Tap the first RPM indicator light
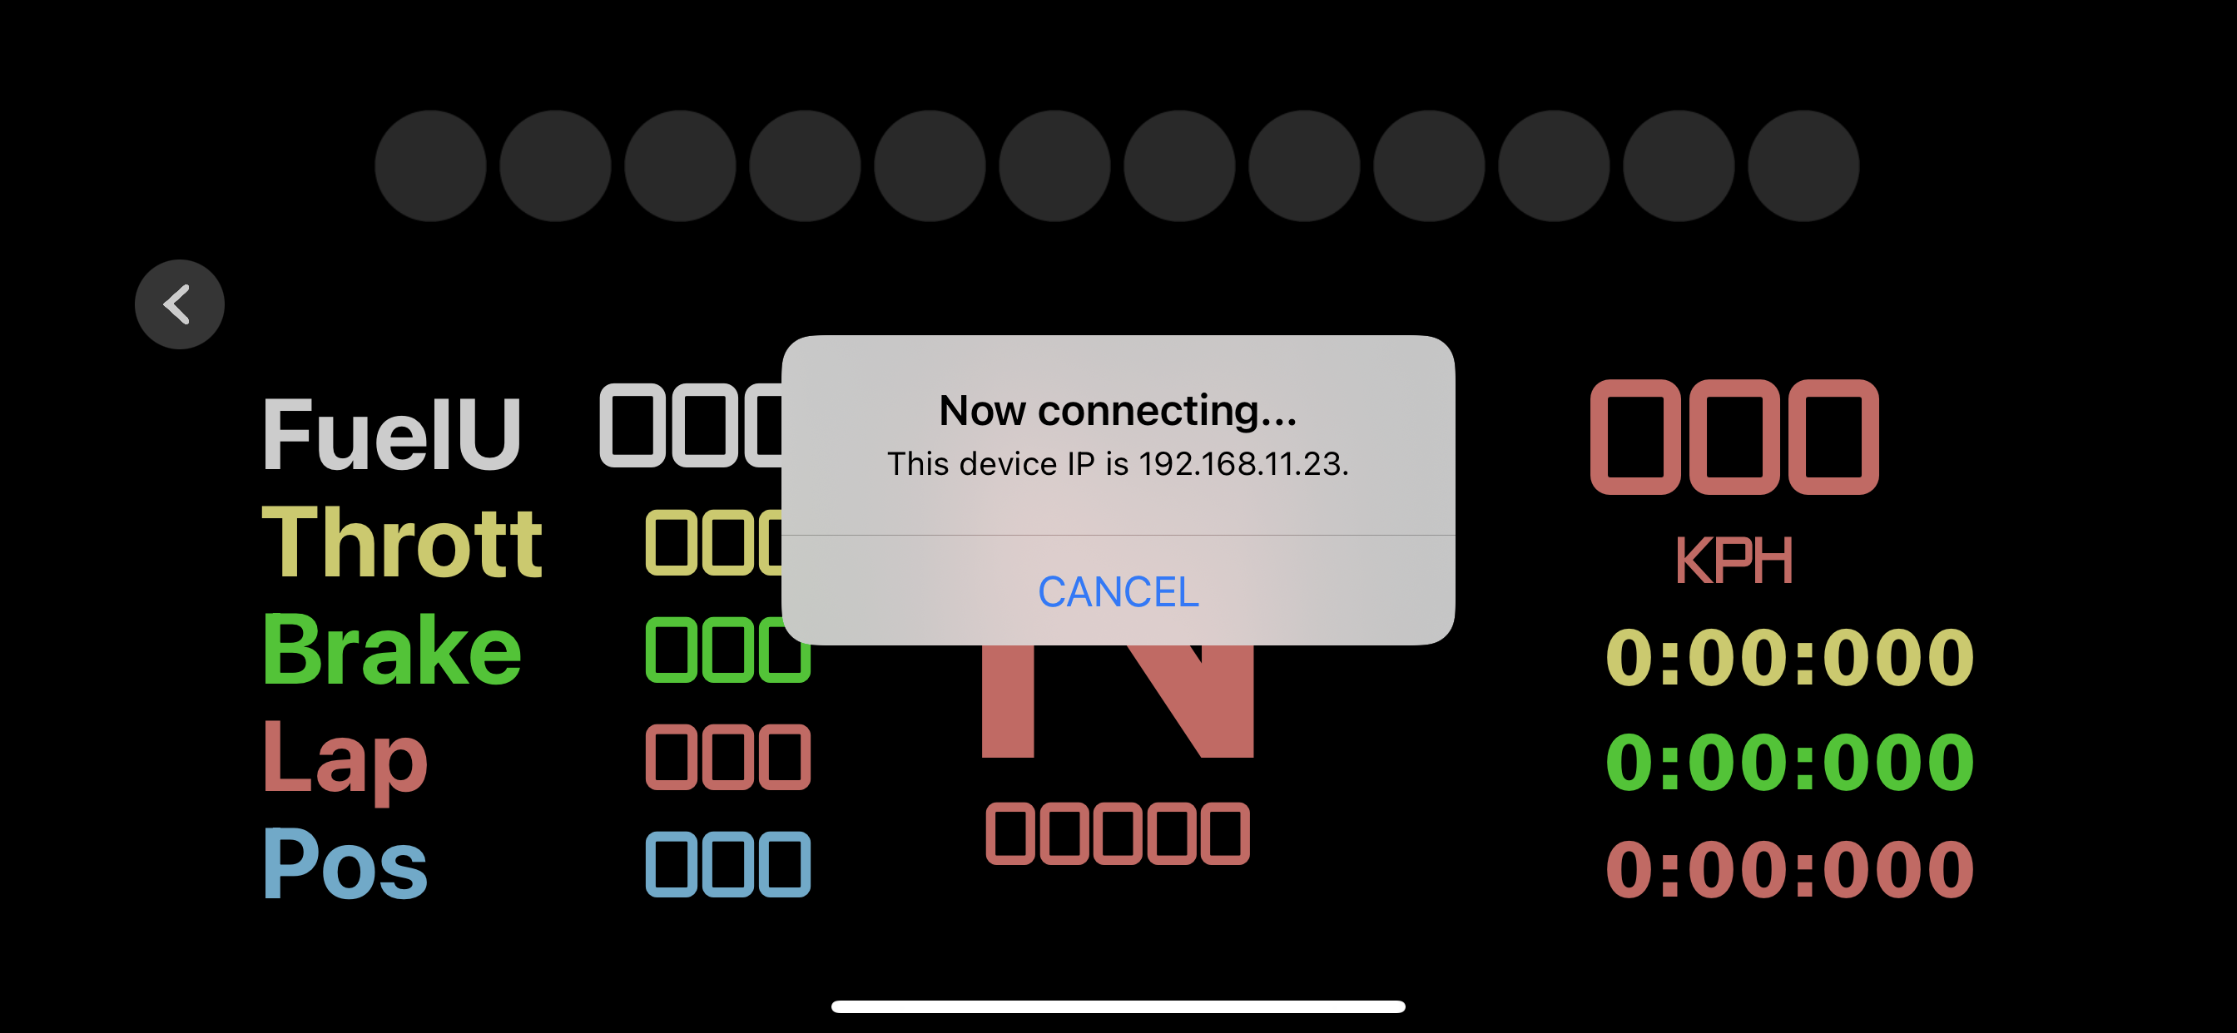The image size is (2237, 1033). pos(431,166)
